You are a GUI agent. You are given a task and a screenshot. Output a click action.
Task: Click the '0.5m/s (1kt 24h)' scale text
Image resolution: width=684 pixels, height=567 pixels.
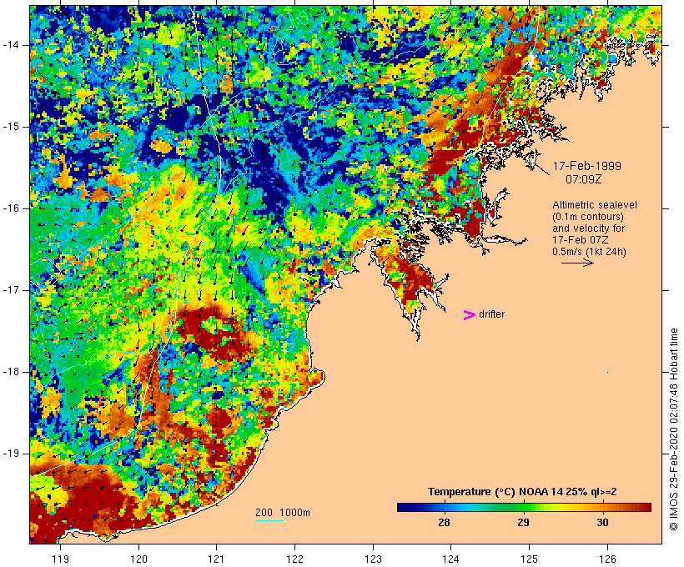click(589, 252)
